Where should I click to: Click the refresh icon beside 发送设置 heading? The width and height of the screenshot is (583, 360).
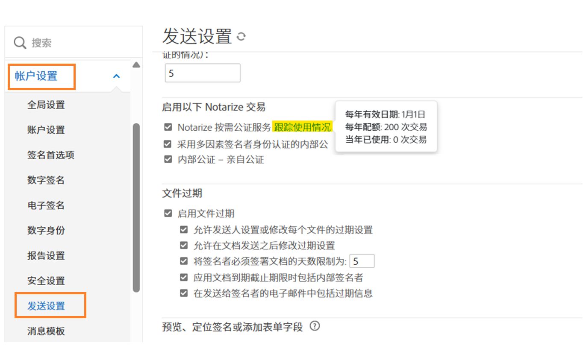241,37
